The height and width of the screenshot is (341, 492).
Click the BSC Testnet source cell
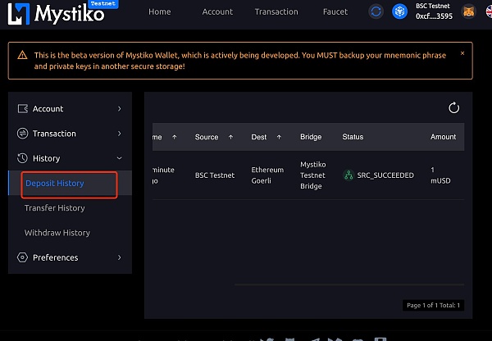coord(215,175)
